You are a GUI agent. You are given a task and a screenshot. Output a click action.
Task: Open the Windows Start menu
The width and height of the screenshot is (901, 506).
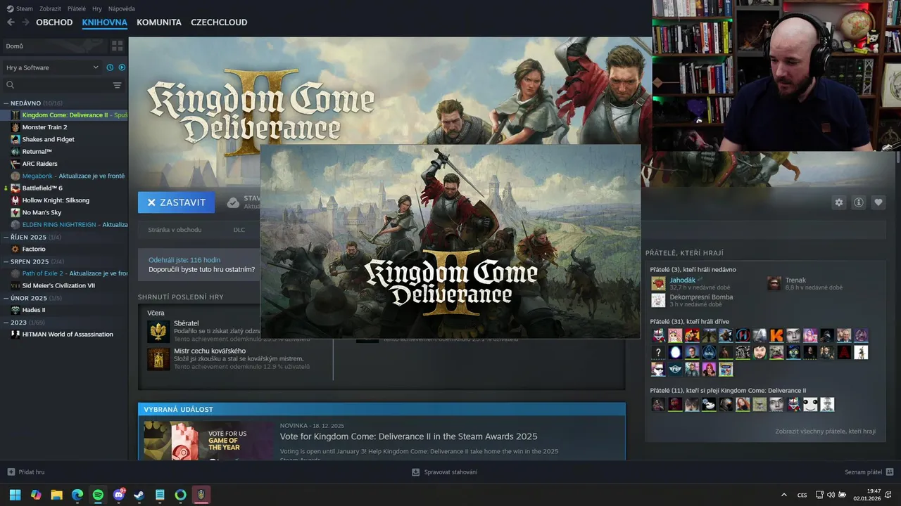click(x=15, y=495)
